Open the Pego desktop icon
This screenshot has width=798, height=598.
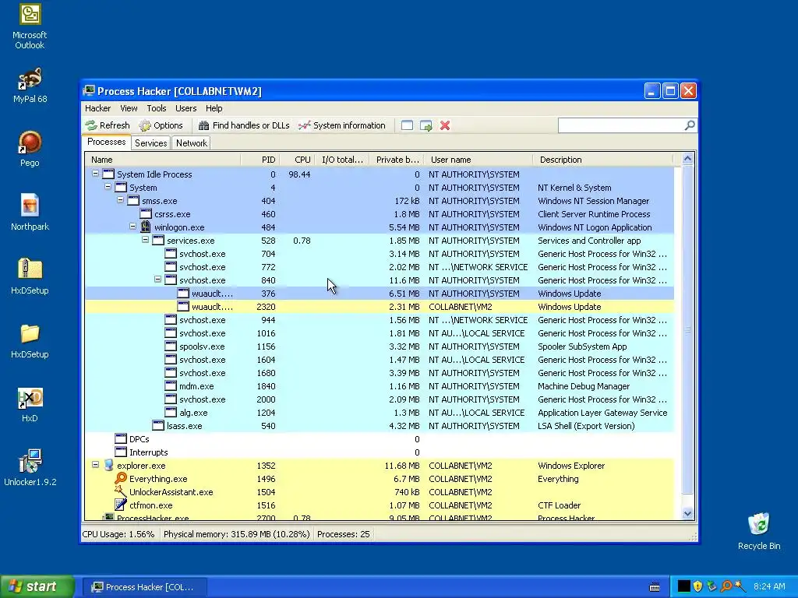[30, 149]
